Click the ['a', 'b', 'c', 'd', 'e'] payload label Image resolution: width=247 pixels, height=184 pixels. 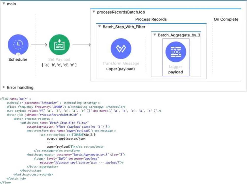[x=59, y=65]
